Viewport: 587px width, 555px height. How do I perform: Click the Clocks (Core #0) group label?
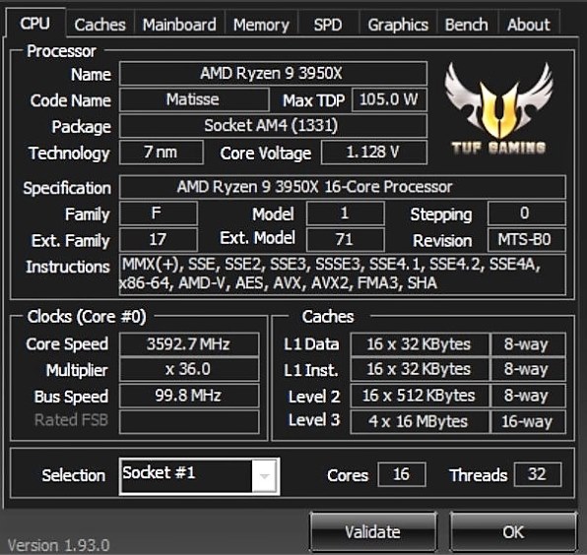(x=87, y=317)
